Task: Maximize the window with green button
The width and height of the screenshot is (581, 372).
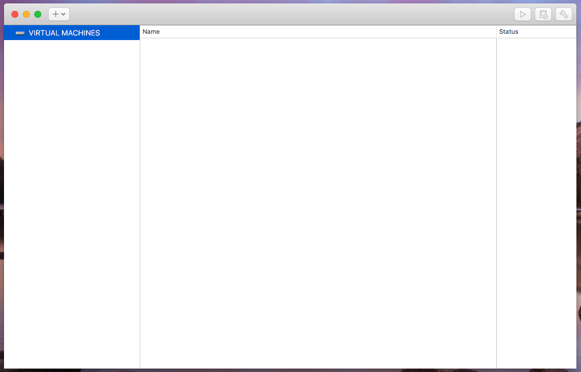Action: (38, 14)
